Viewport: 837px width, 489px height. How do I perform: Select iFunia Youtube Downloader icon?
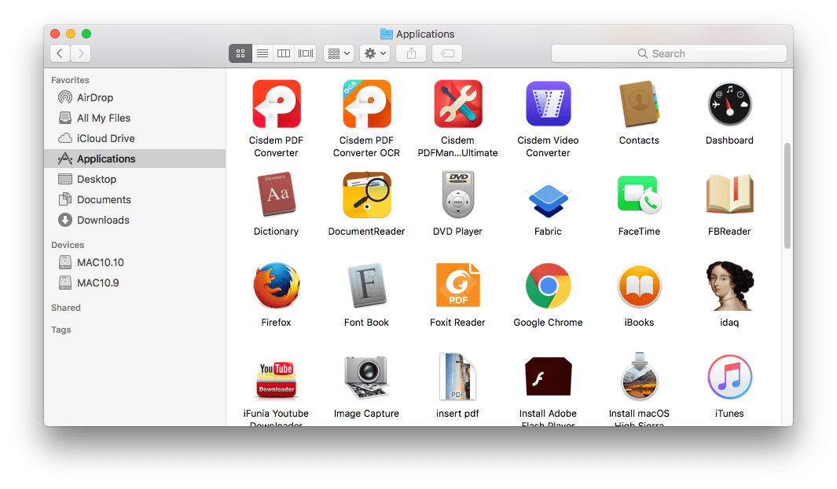[276, 380]
